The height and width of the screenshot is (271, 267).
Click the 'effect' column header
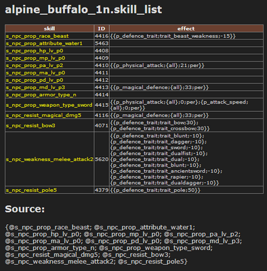186,28
